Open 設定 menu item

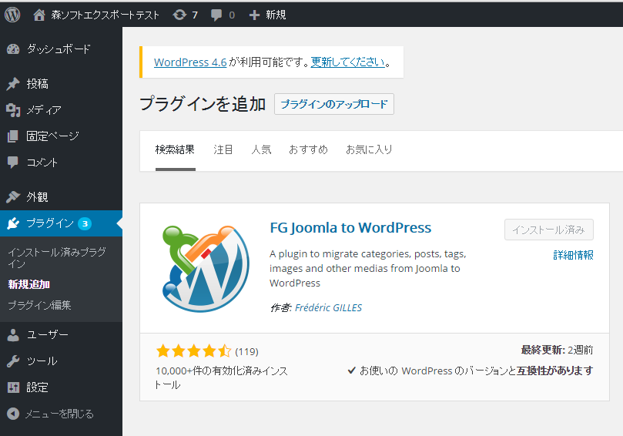tap(37, 387)
